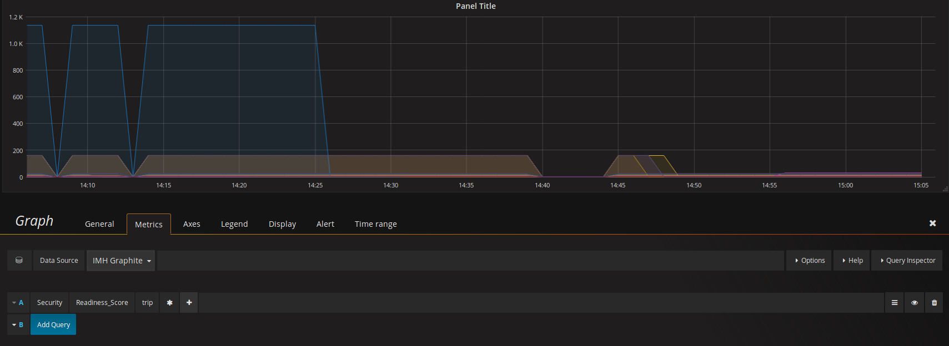This screenshot has height=346, width=949.
Task: Go to the Alert tab
Action: pyautogui.click(x=325, y=224)
